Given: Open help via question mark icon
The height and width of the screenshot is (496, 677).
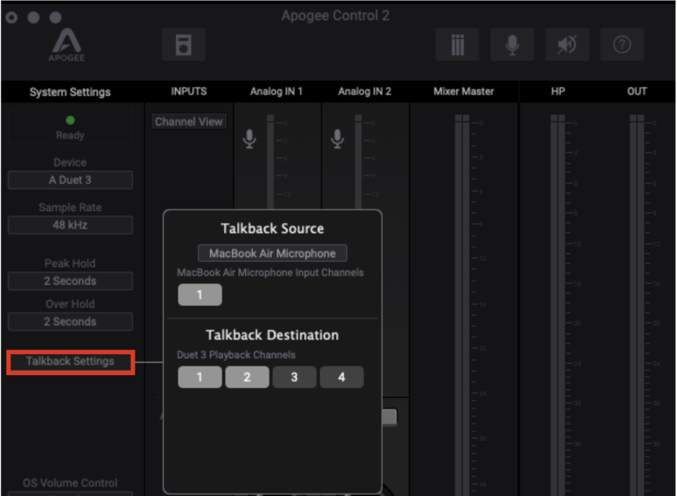Looking at the screenshot, I should pos(622,44).
